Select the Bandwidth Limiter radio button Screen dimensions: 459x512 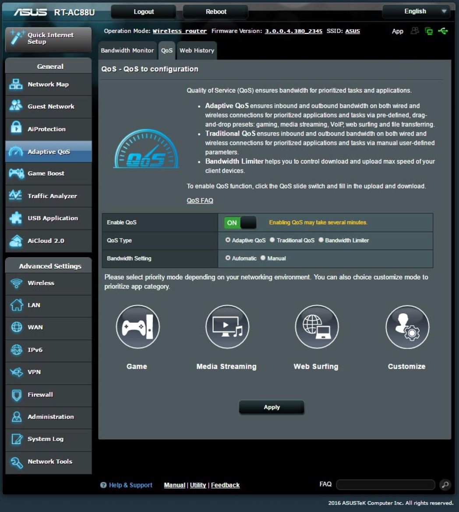(x=321, y=240)
